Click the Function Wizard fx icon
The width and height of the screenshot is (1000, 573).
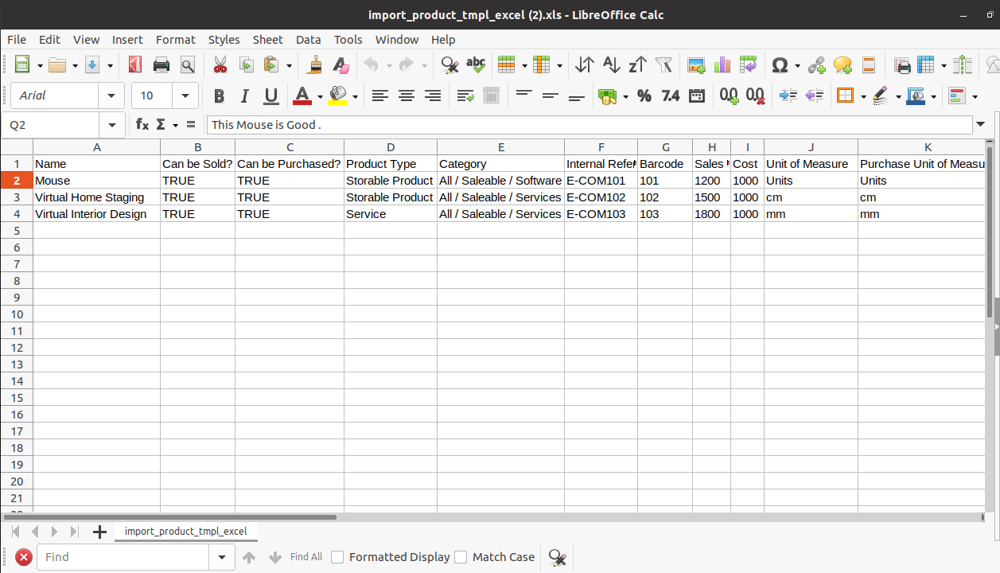142,124
